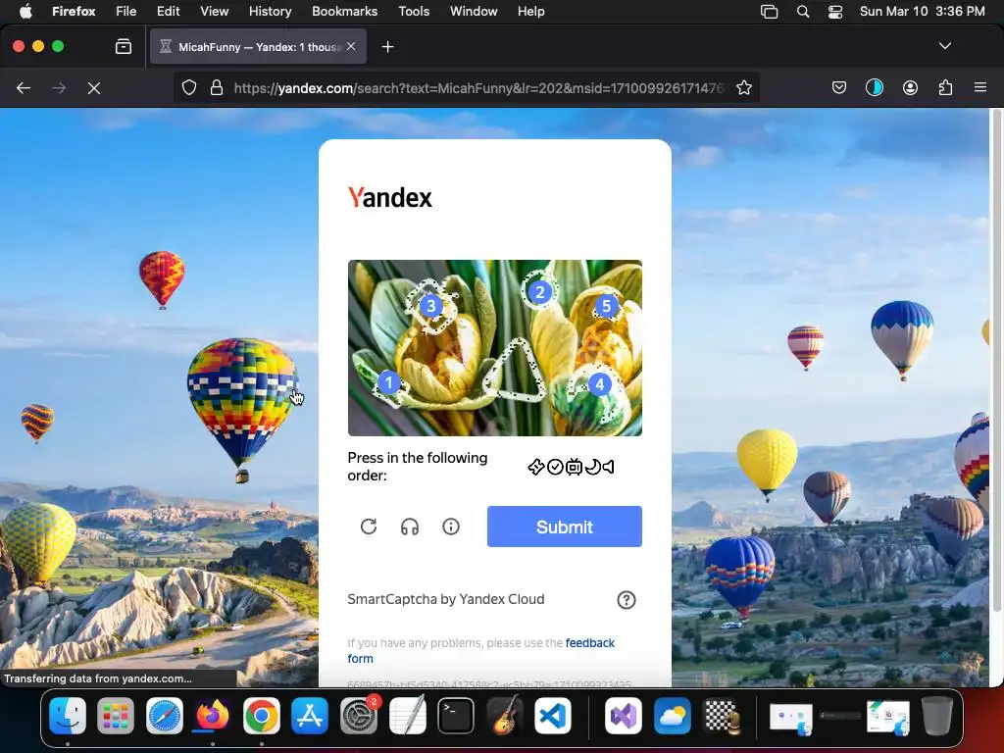
Task: Open Safari from the Dock
Action: pyautogui.click(x=165, y=715)
